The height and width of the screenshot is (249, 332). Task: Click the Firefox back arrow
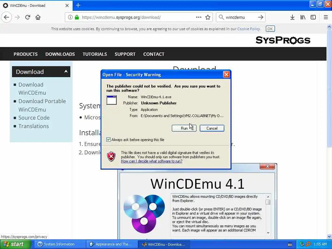[6, 17]
